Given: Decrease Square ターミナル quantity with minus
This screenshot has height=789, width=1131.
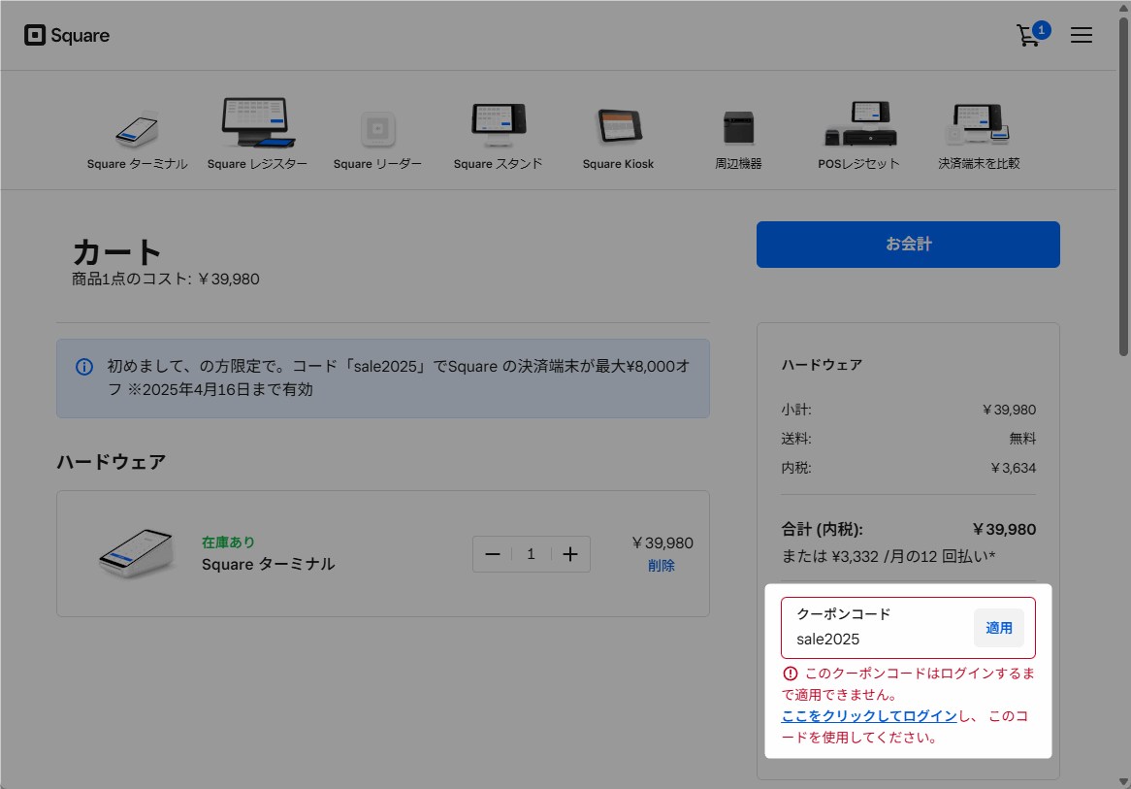Looking at the screenshot, I should point(493,554).
